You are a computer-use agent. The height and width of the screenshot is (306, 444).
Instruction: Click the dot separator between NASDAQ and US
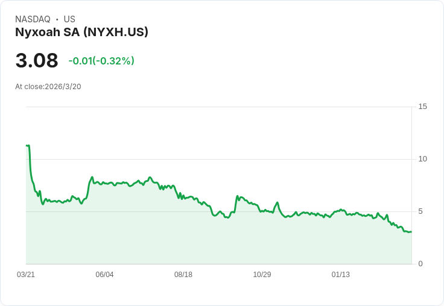point(57,19)
